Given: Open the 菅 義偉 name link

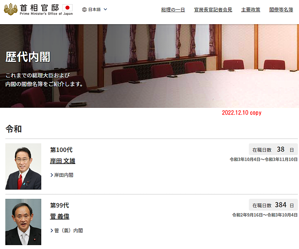Looking at the screenshot, I should pyautogui.click(x=59, y=216).
